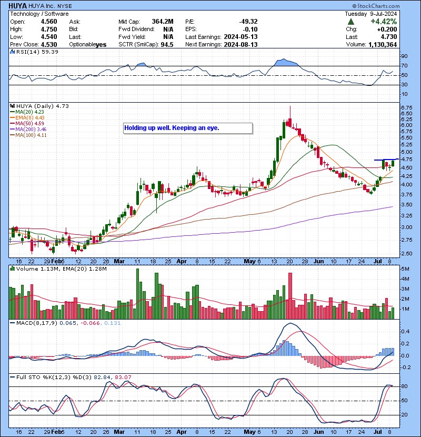The width and height of the screenshot is (421, 437).
Task: Click the 6.75 price axis label
Action: [x=407, y=107]
